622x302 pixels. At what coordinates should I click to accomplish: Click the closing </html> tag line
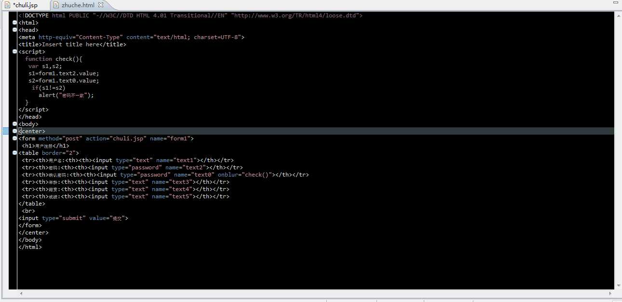click(30, 247)
